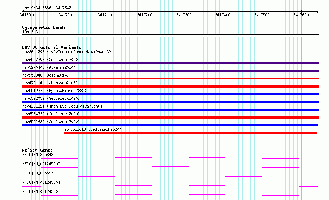Screen dimensions: 329x200
Task: Click the magenta NFIC|NM_205843 gene line
Action: [170, 158]
